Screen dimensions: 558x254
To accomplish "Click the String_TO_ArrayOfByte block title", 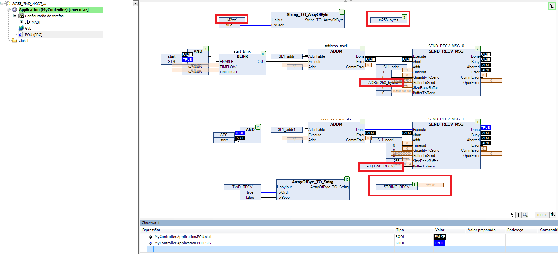I will click(307, 15).
